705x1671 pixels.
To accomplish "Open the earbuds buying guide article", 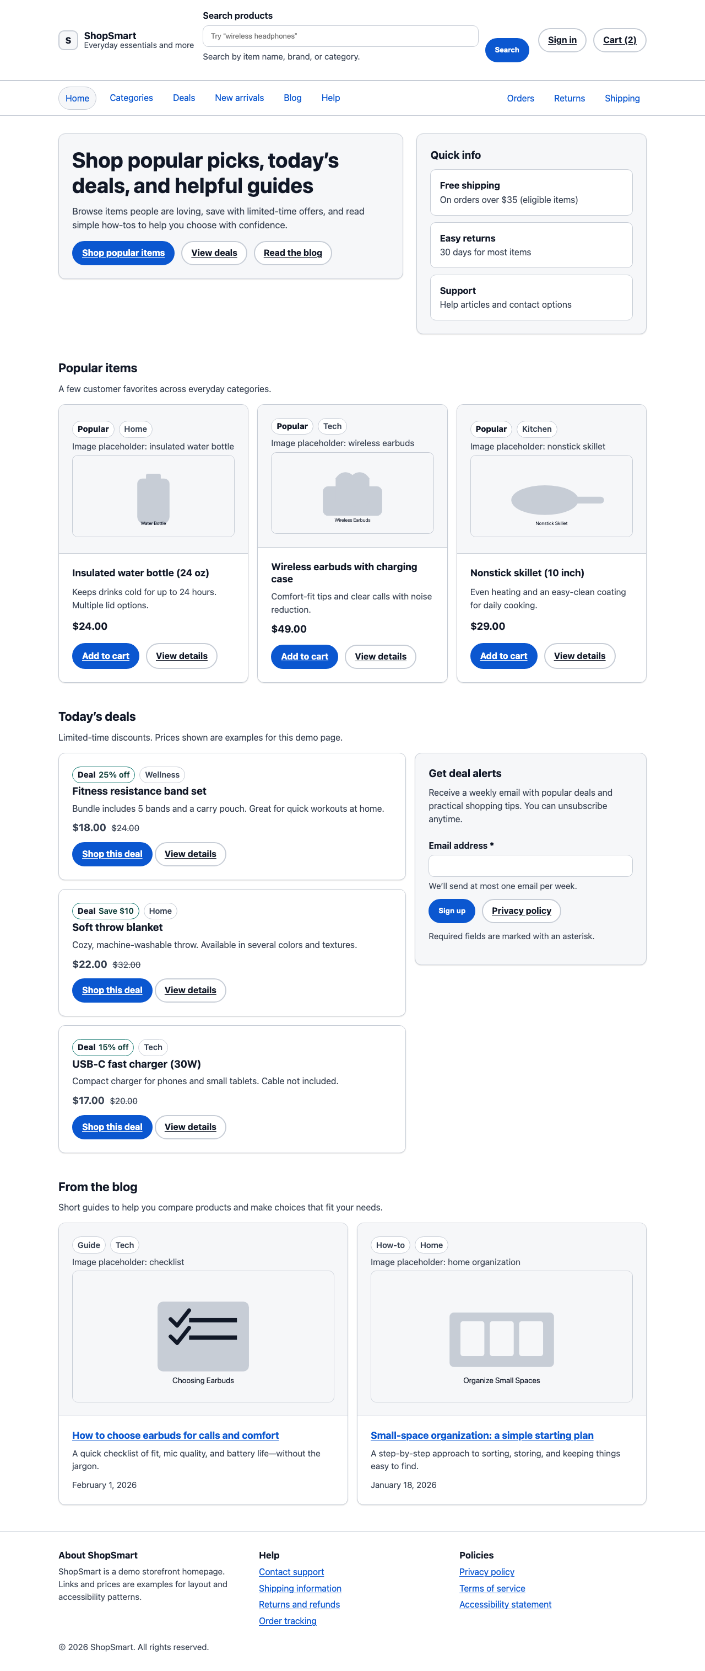I will click(175, 1435).
